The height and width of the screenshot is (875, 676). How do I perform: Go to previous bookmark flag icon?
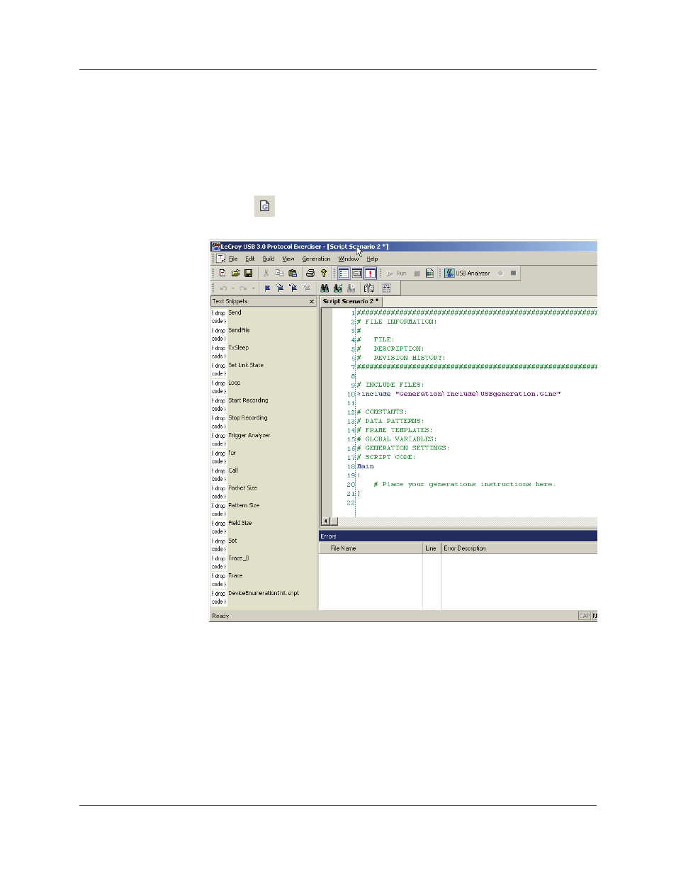pyautogui.click(x=293, y=288)
